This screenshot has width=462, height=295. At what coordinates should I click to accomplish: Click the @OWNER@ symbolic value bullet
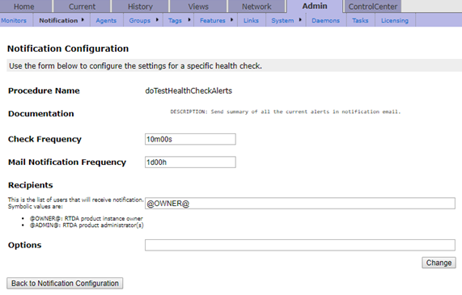86,218
